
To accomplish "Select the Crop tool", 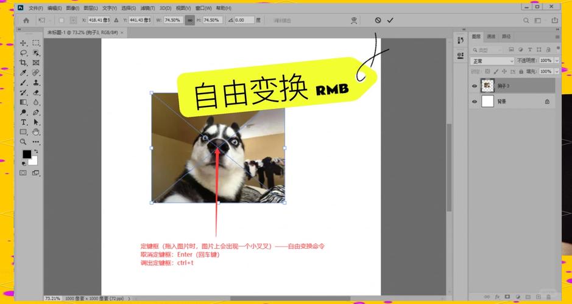I will [23, 63].
